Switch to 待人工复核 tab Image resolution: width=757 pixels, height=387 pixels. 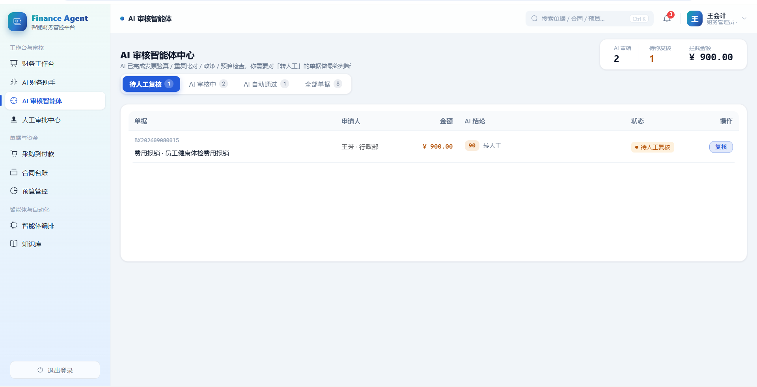(x=151, y=84)
